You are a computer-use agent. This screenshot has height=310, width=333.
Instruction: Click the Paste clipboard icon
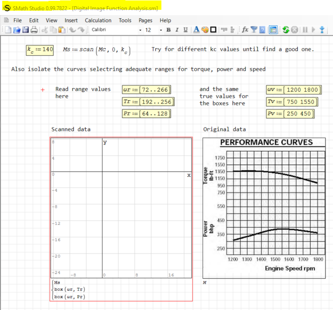point(62,30)
